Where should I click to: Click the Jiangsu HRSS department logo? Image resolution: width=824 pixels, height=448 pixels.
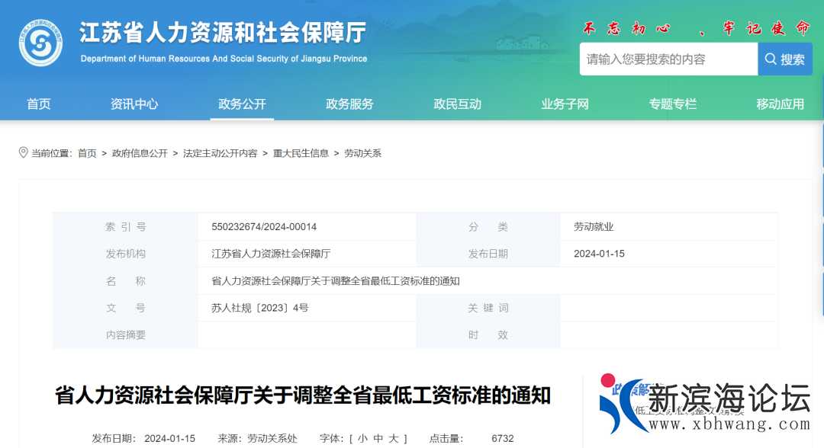[41, 43]
